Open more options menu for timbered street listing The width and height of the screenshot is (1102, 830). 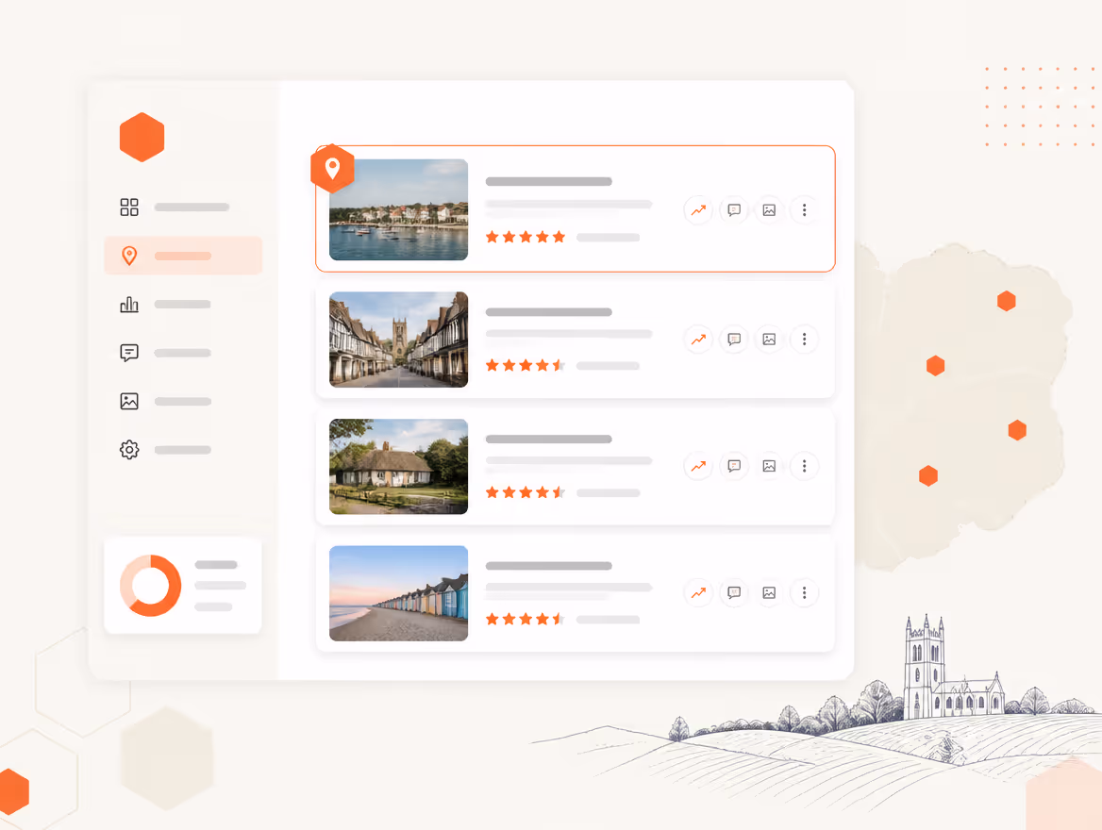[x=804, y=340]
